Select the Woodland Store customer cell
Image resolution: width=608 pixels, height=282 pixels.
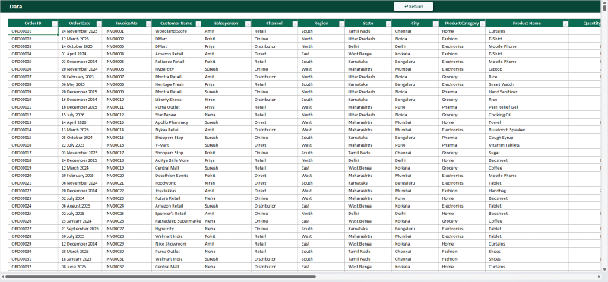click(176, 31)
